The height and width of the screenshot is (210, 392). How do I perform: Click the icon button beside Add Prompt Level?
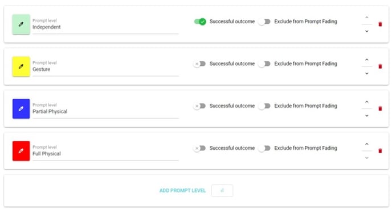[222, 191]
